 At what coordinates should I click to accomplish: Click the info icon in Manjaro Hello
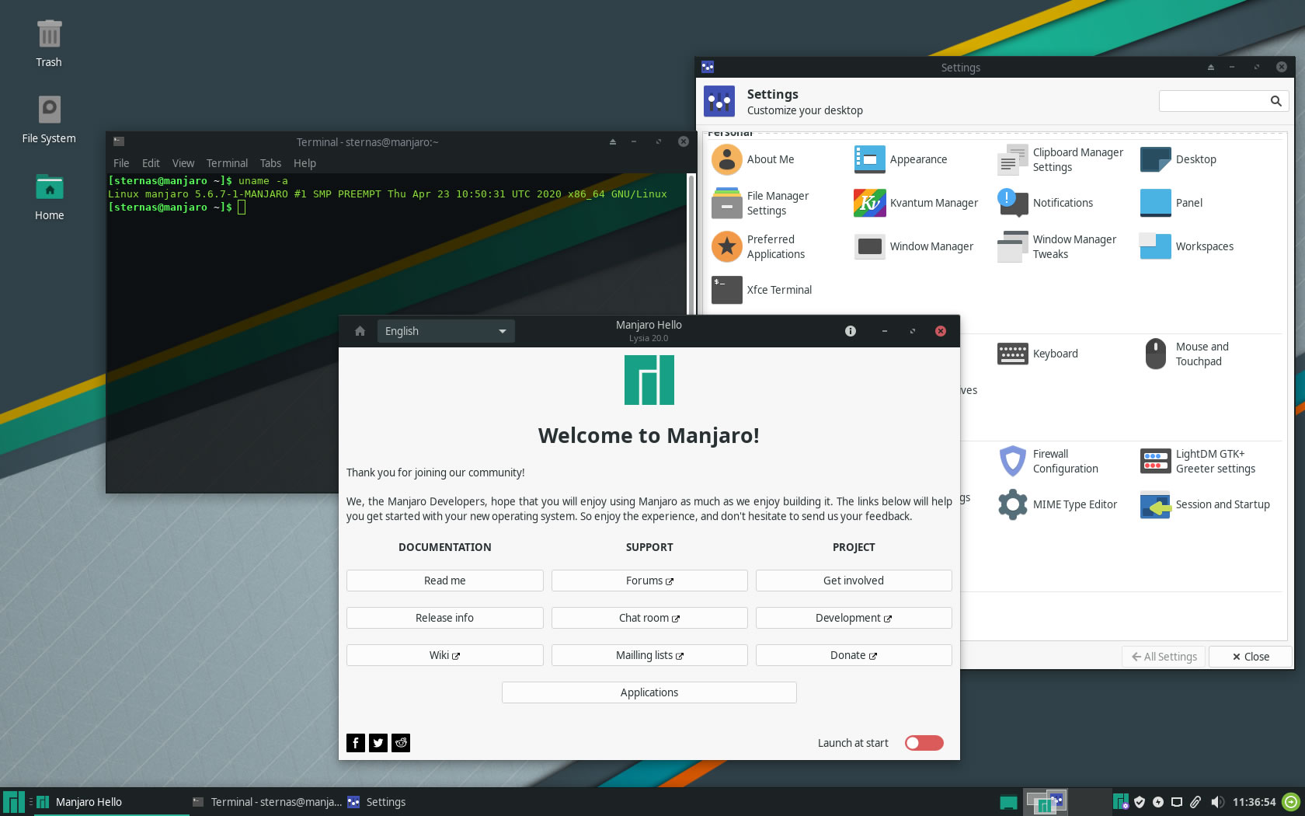pos(851,331)
